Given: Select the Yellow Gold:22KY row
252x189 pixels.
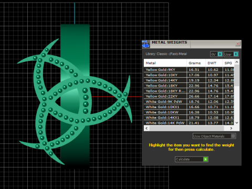Looking at the screenshot, I should [189, 96].
